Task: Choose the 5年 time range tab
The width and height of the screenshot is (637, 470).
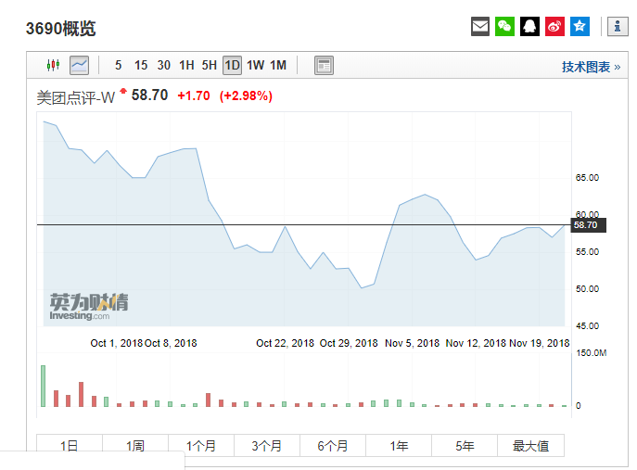Action: [x=465, y=446]
